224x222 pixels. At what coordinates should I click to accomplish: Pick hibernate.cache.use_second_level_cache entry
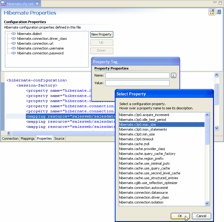162,173
